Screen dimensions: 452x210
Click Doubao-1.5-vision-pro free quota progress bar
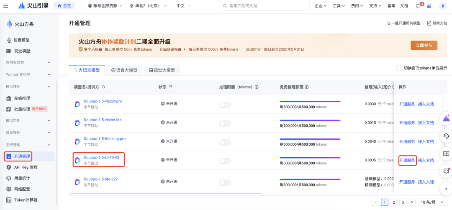point(310,101)
